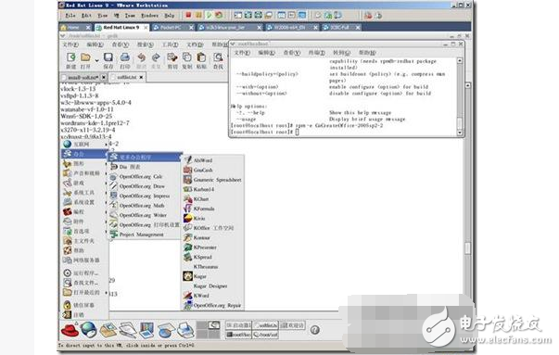
Task: Click the VMware reset button
Action: click(219, 16)
